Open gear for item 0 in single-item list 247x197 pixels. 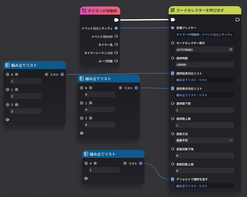95,163
